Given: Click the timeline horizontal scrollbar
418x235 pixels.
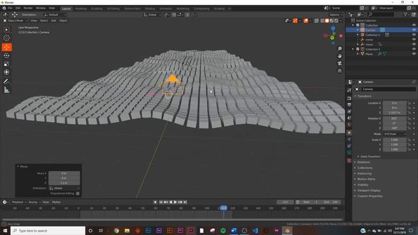Looking at the screenshot, I should pos(172,220).
